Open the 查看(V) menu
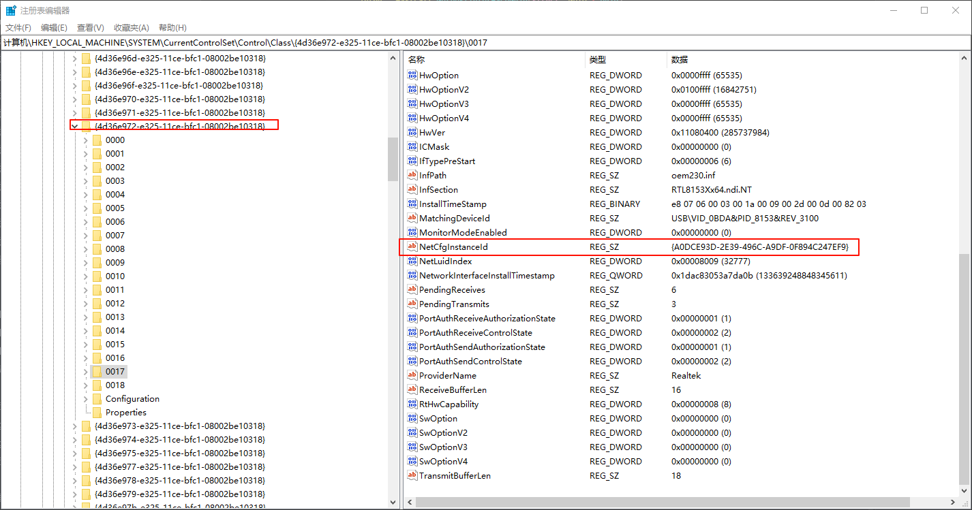Image resolution: width=972 pixels, height=510 pixels. [90, 28]
